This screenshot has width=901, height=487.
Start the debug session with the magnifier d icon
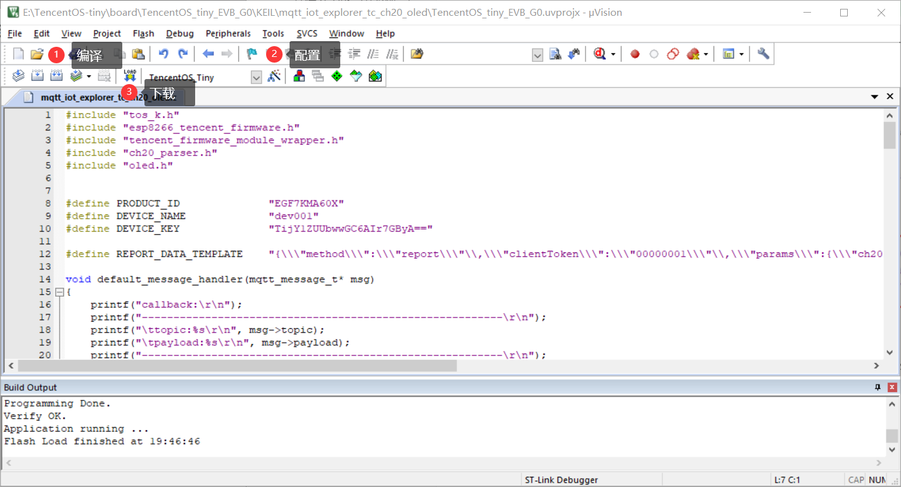pos(599,54)
